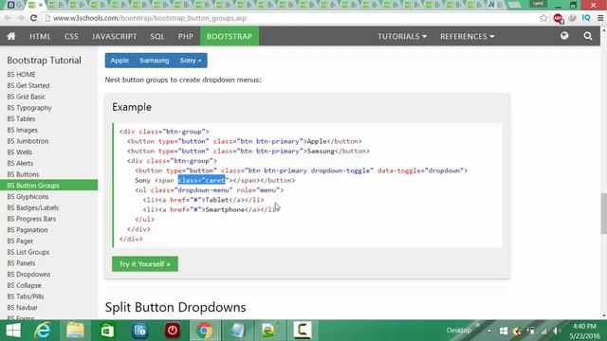Viewport: 607px width, 341px height.
Task: Show hidden tray icons arrow
Action: pyautogui.click(x=489, y=331)
